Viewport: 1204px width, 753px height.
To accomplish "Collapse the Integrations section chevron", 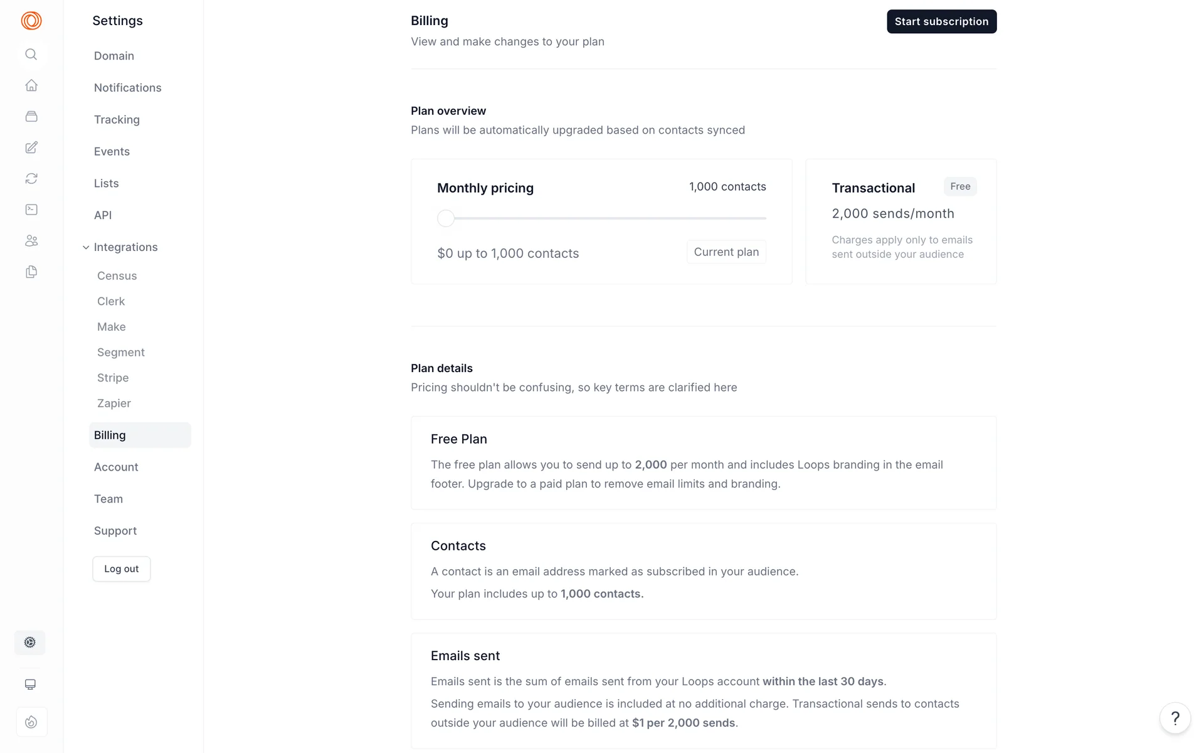I will click(x=86, y=247).
